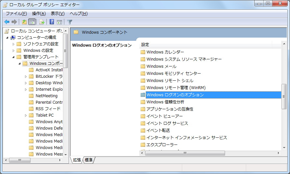Click the tree pane scroll left arrow
This screenshot has height=174, width=290.
coord(6,160)
